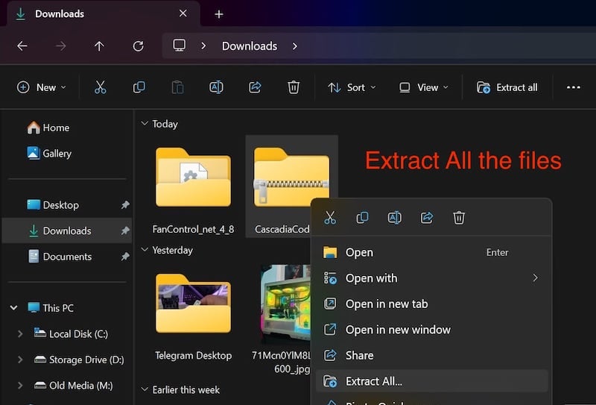Delete using the context menu trash icon
596x405 pixels.
tap(459, 218)
